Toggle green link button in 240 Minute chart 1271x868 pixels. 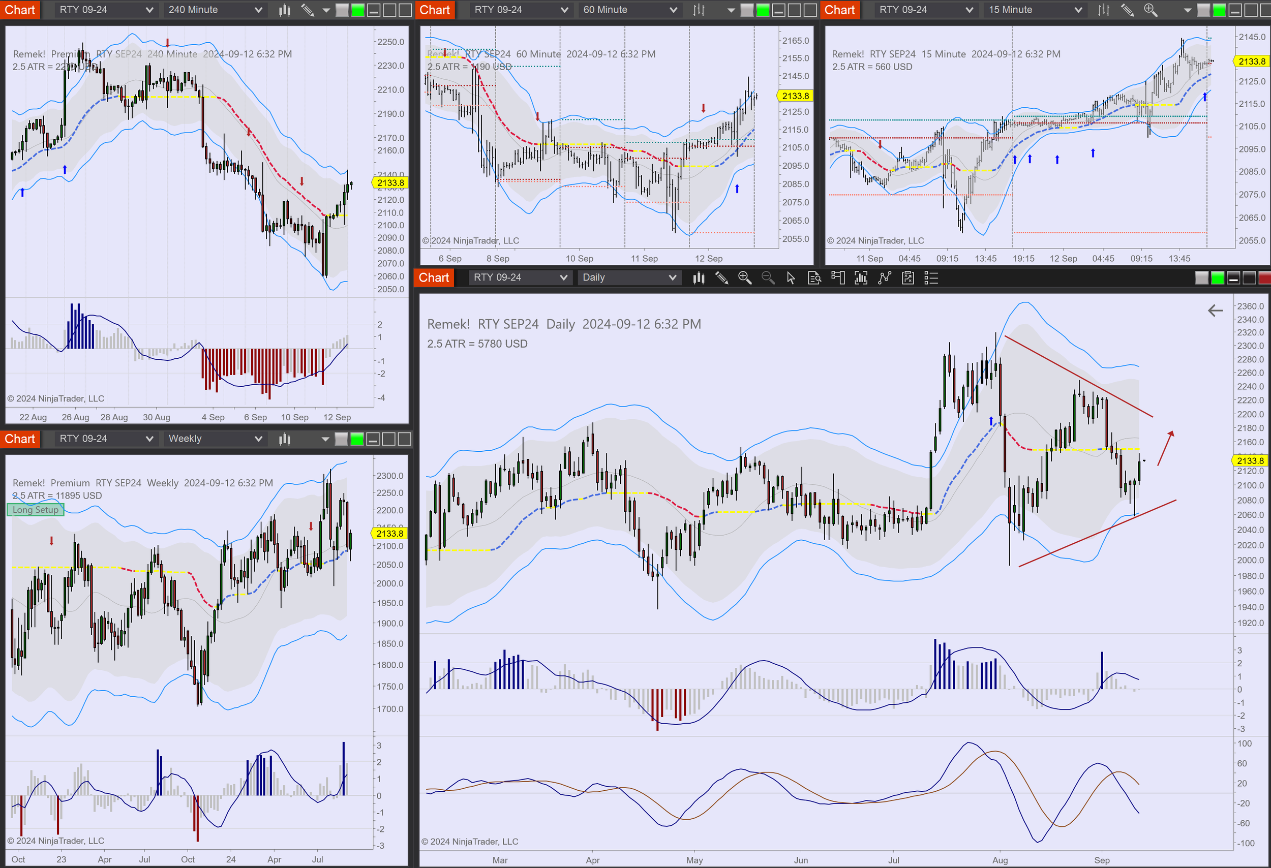pyautogui.click(x=358, y=10)
